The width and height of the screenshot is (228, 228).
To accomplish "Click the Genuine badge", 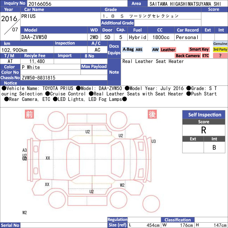I will pos(220,44).
